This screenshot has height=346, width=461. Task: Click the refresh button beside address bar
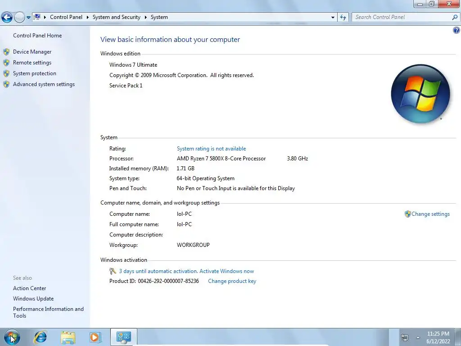[343, 18]
